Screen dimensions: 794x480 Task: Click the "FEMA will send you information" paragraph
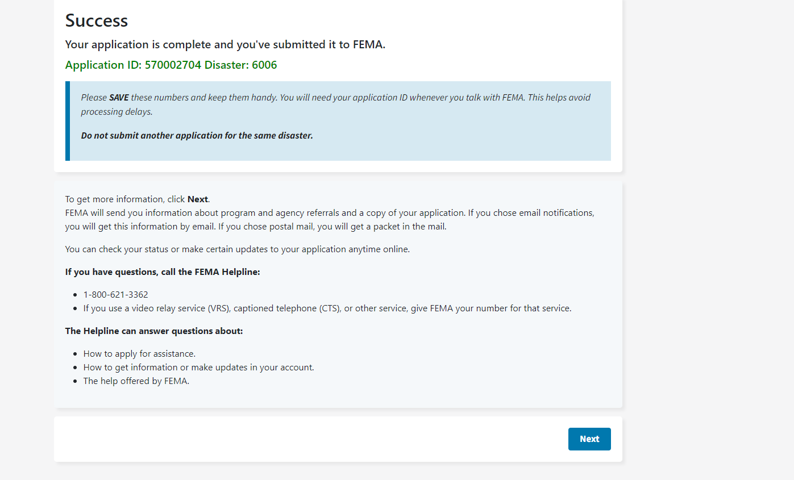(x=330, y=220)
